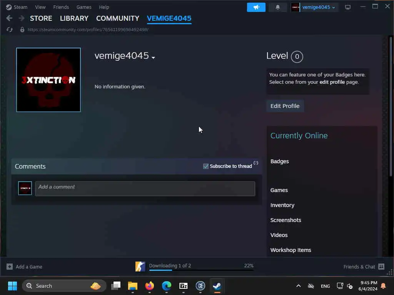Open the notifications bell

coord(278,7)
